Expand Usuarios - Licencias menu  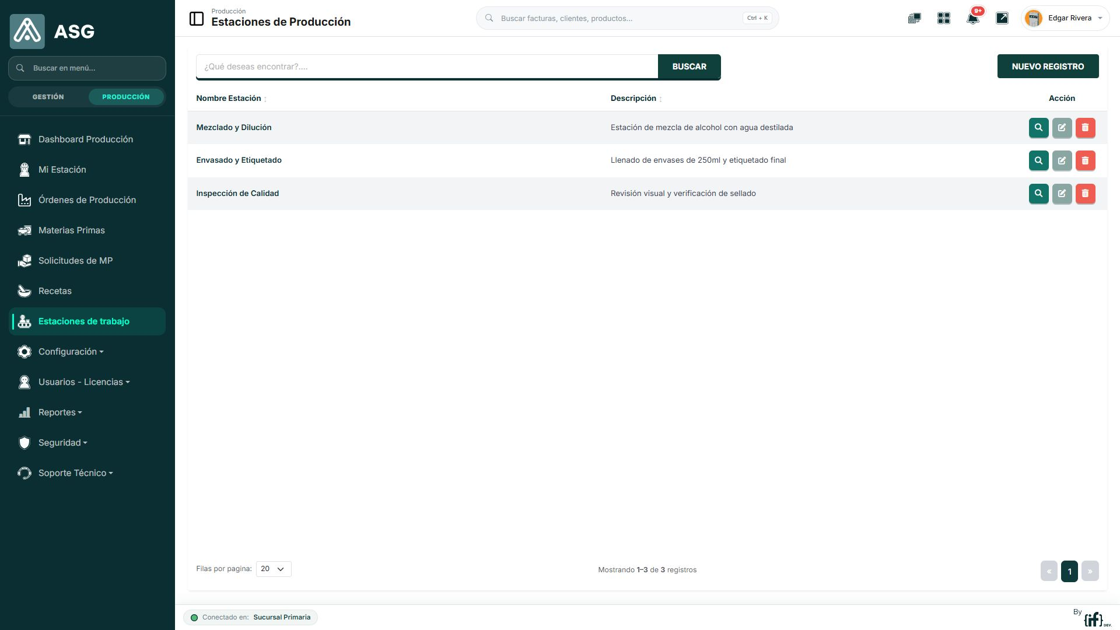pyautogui.click(x=87, y=382)
